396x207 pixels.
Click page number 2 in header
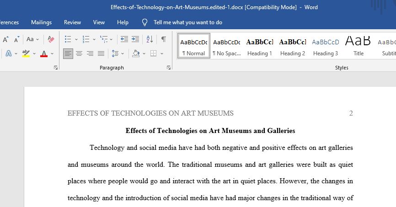click(x=351, y=113)
